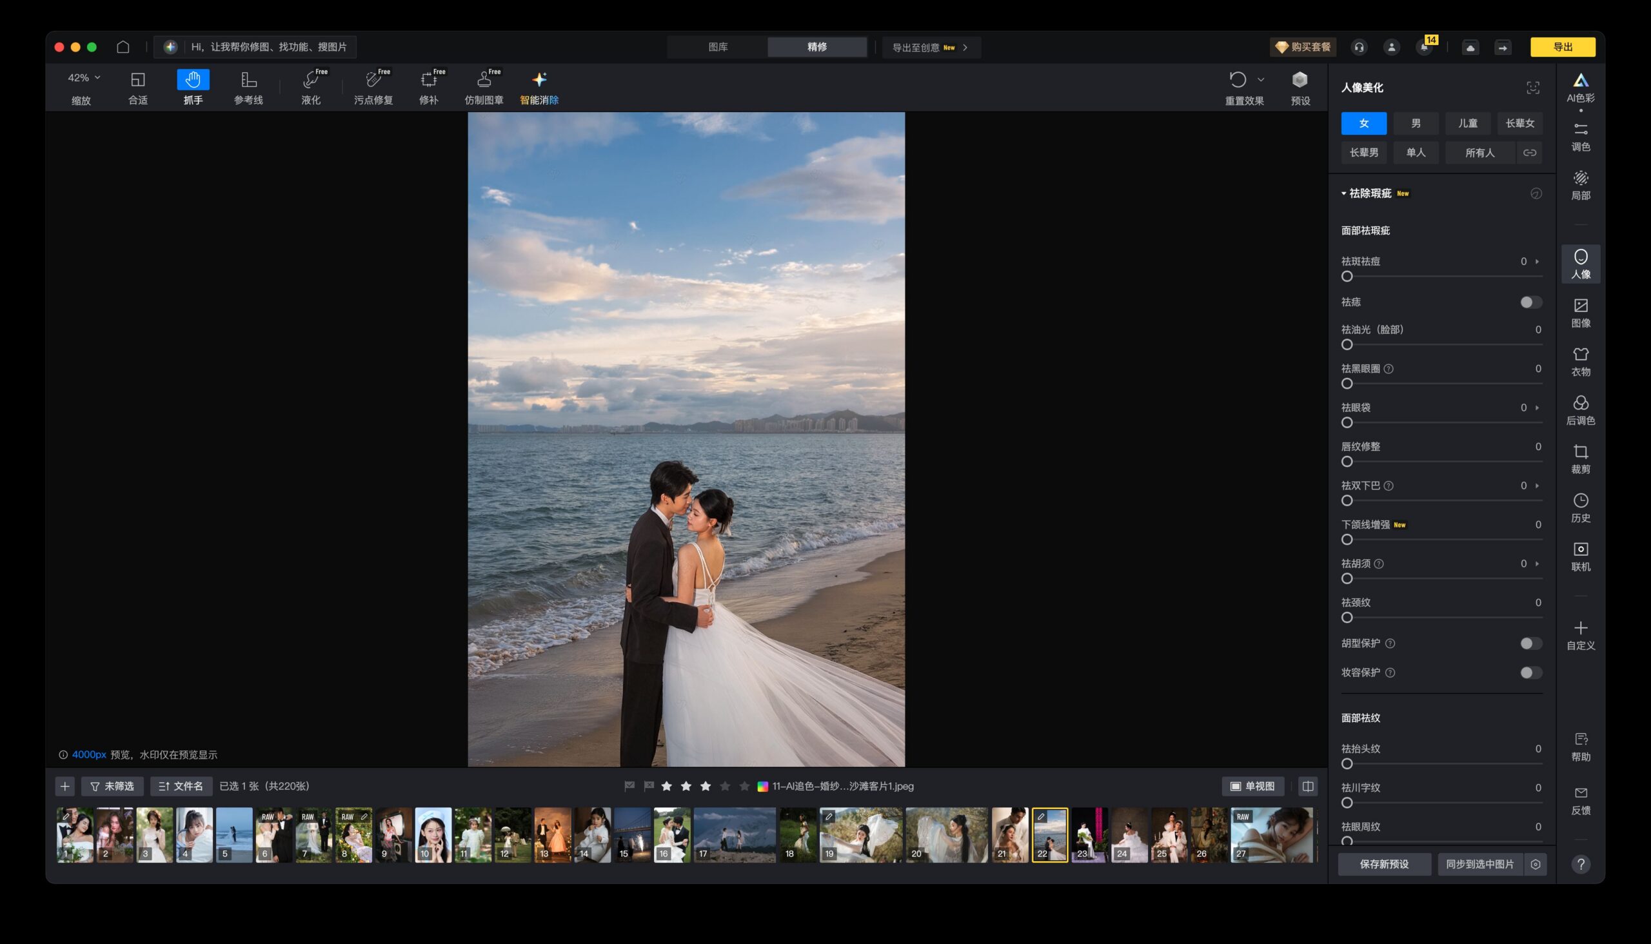Screen dimensions: 1651x944
Task: Click the 保存新预设 save preset button
Action: 1384,863
